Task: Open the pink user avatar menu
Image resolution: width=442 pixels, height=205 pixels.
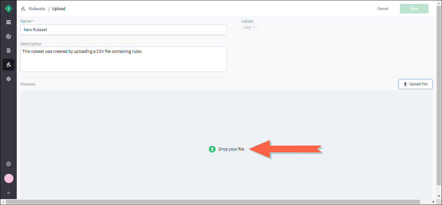Action: (9, 178)
